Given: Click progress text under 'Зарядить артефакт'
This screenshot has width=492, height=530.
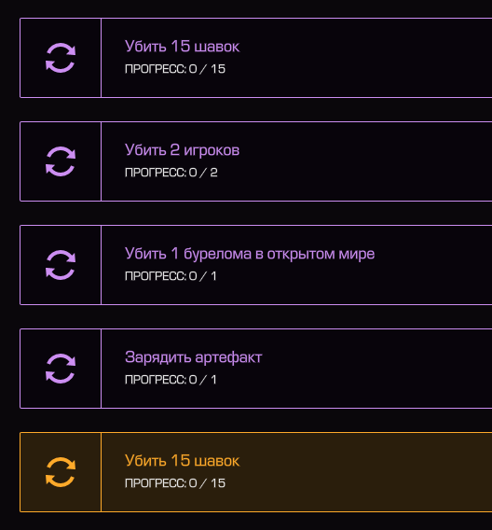Looking at the screenshot, I should point(171,380).
